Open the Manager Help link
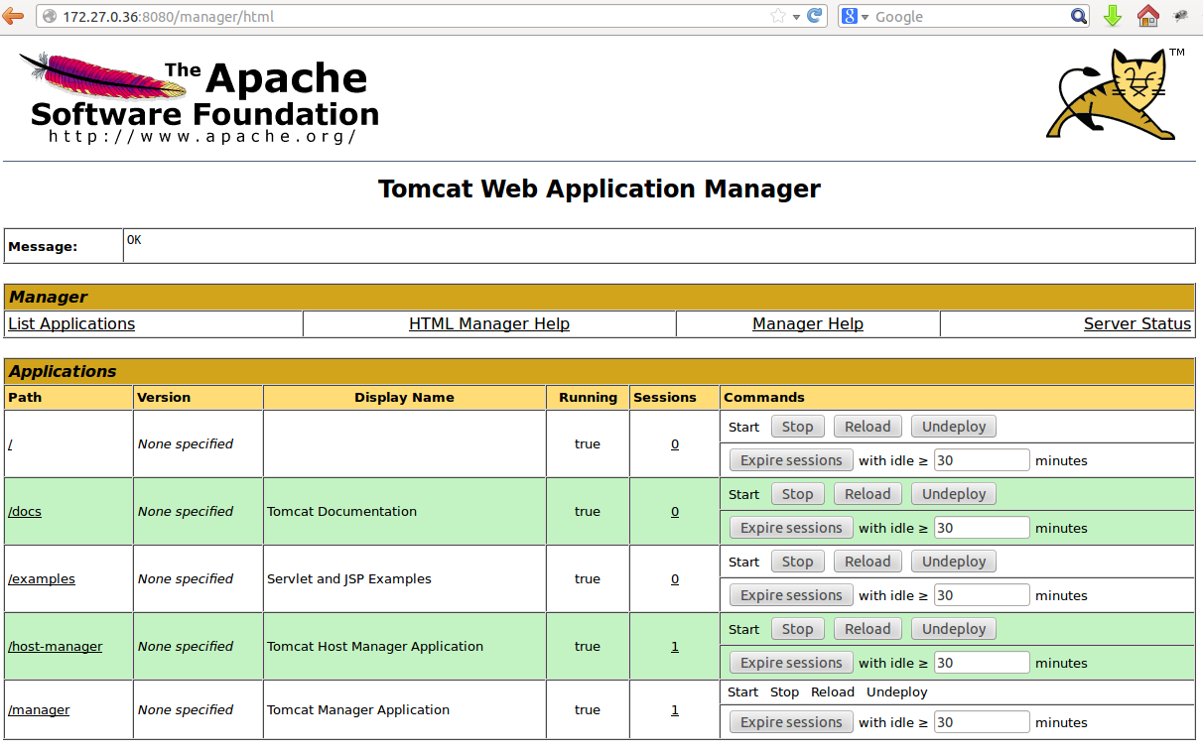1203x753 pixels. pyautogui.click(x=808, y=323)
